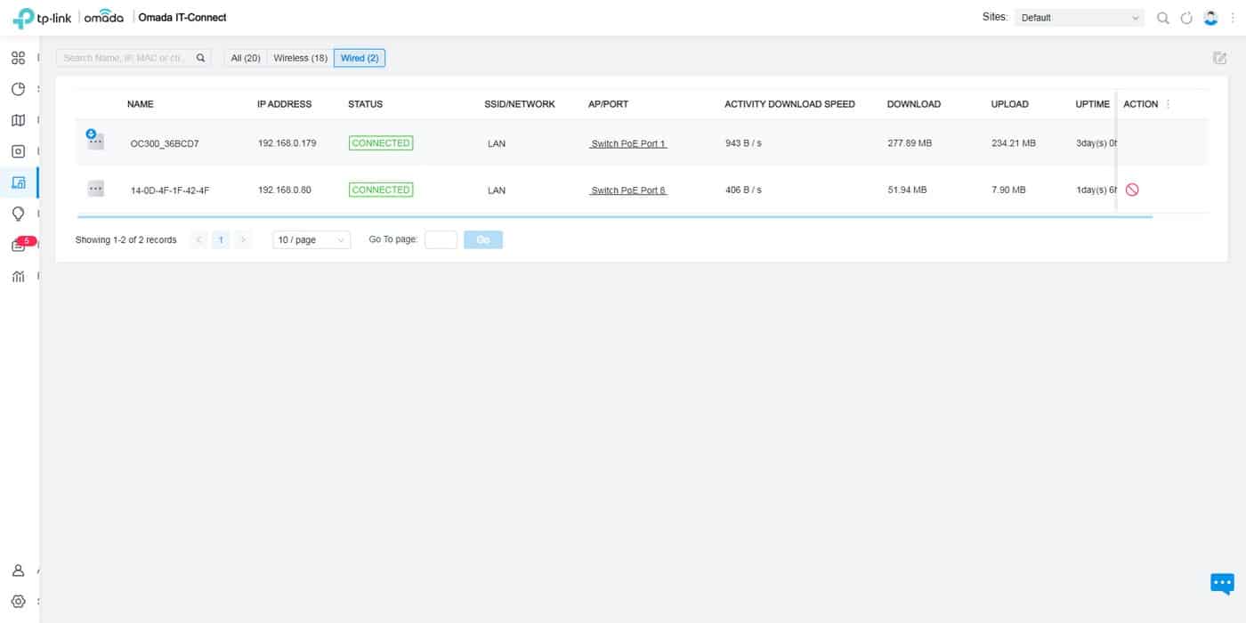Open the Logs icon with badge 5
The image size is (1246, 623).
click(19, 246)
